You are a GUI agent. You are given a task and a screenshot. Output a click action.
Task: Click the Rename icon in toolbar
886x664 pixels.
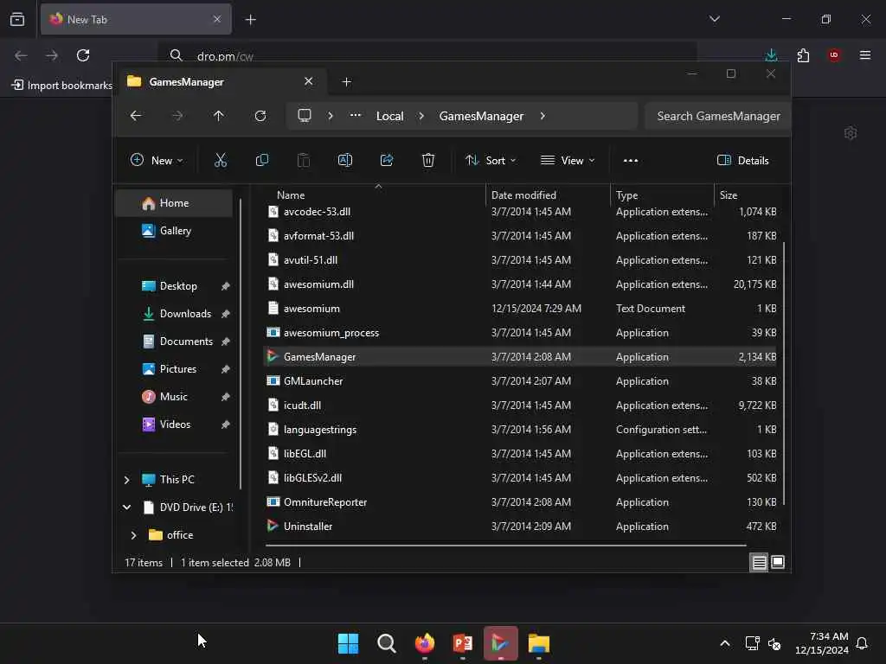point(344,160)
